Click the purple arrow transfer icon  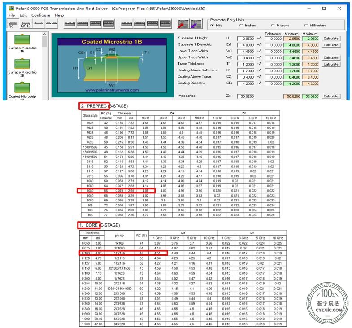point(196,24)
